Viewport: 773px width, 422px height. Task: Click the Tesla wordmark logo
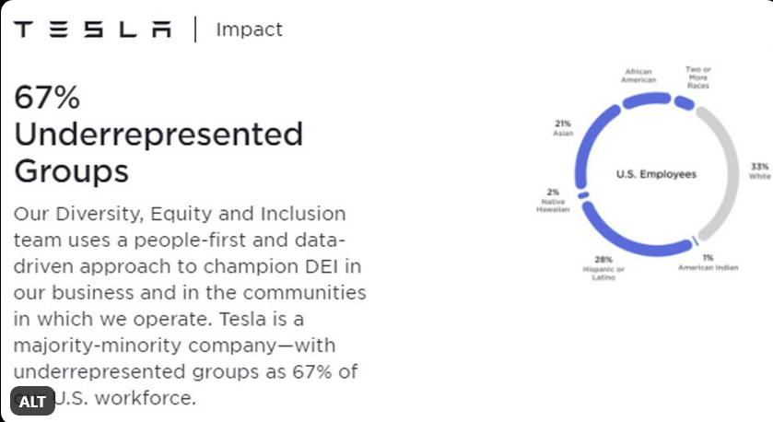click(x=93, y=29)
